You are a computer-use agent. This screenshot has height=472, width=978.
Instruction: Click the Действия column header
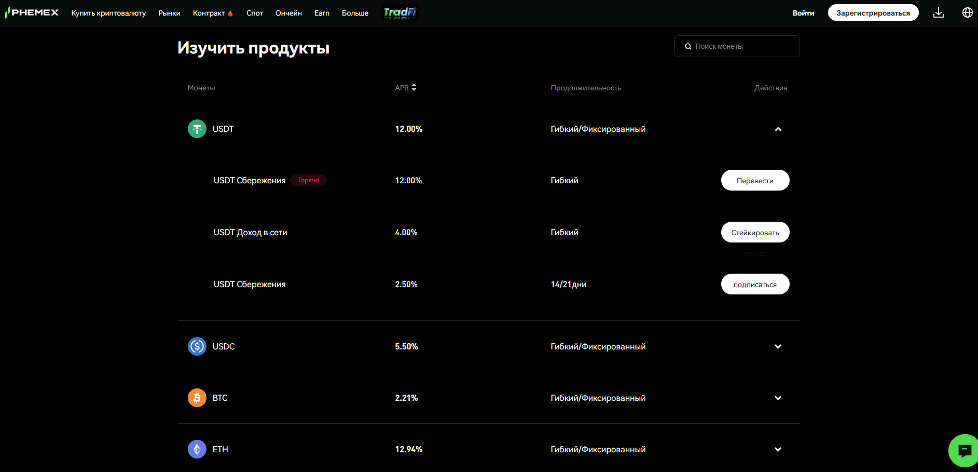point(770,88)
